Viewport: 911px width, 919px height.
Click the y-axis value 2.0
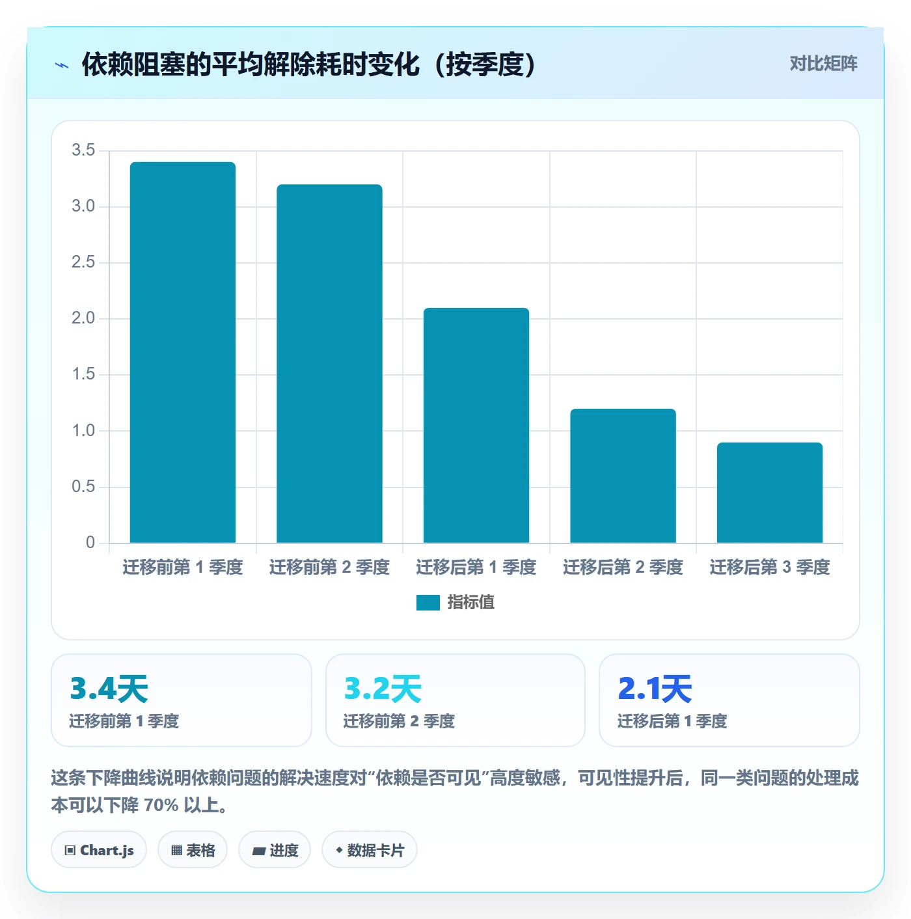[83, 318]
